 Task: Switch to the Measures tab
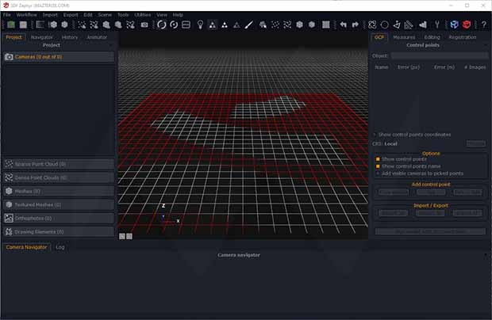(404, 37)
